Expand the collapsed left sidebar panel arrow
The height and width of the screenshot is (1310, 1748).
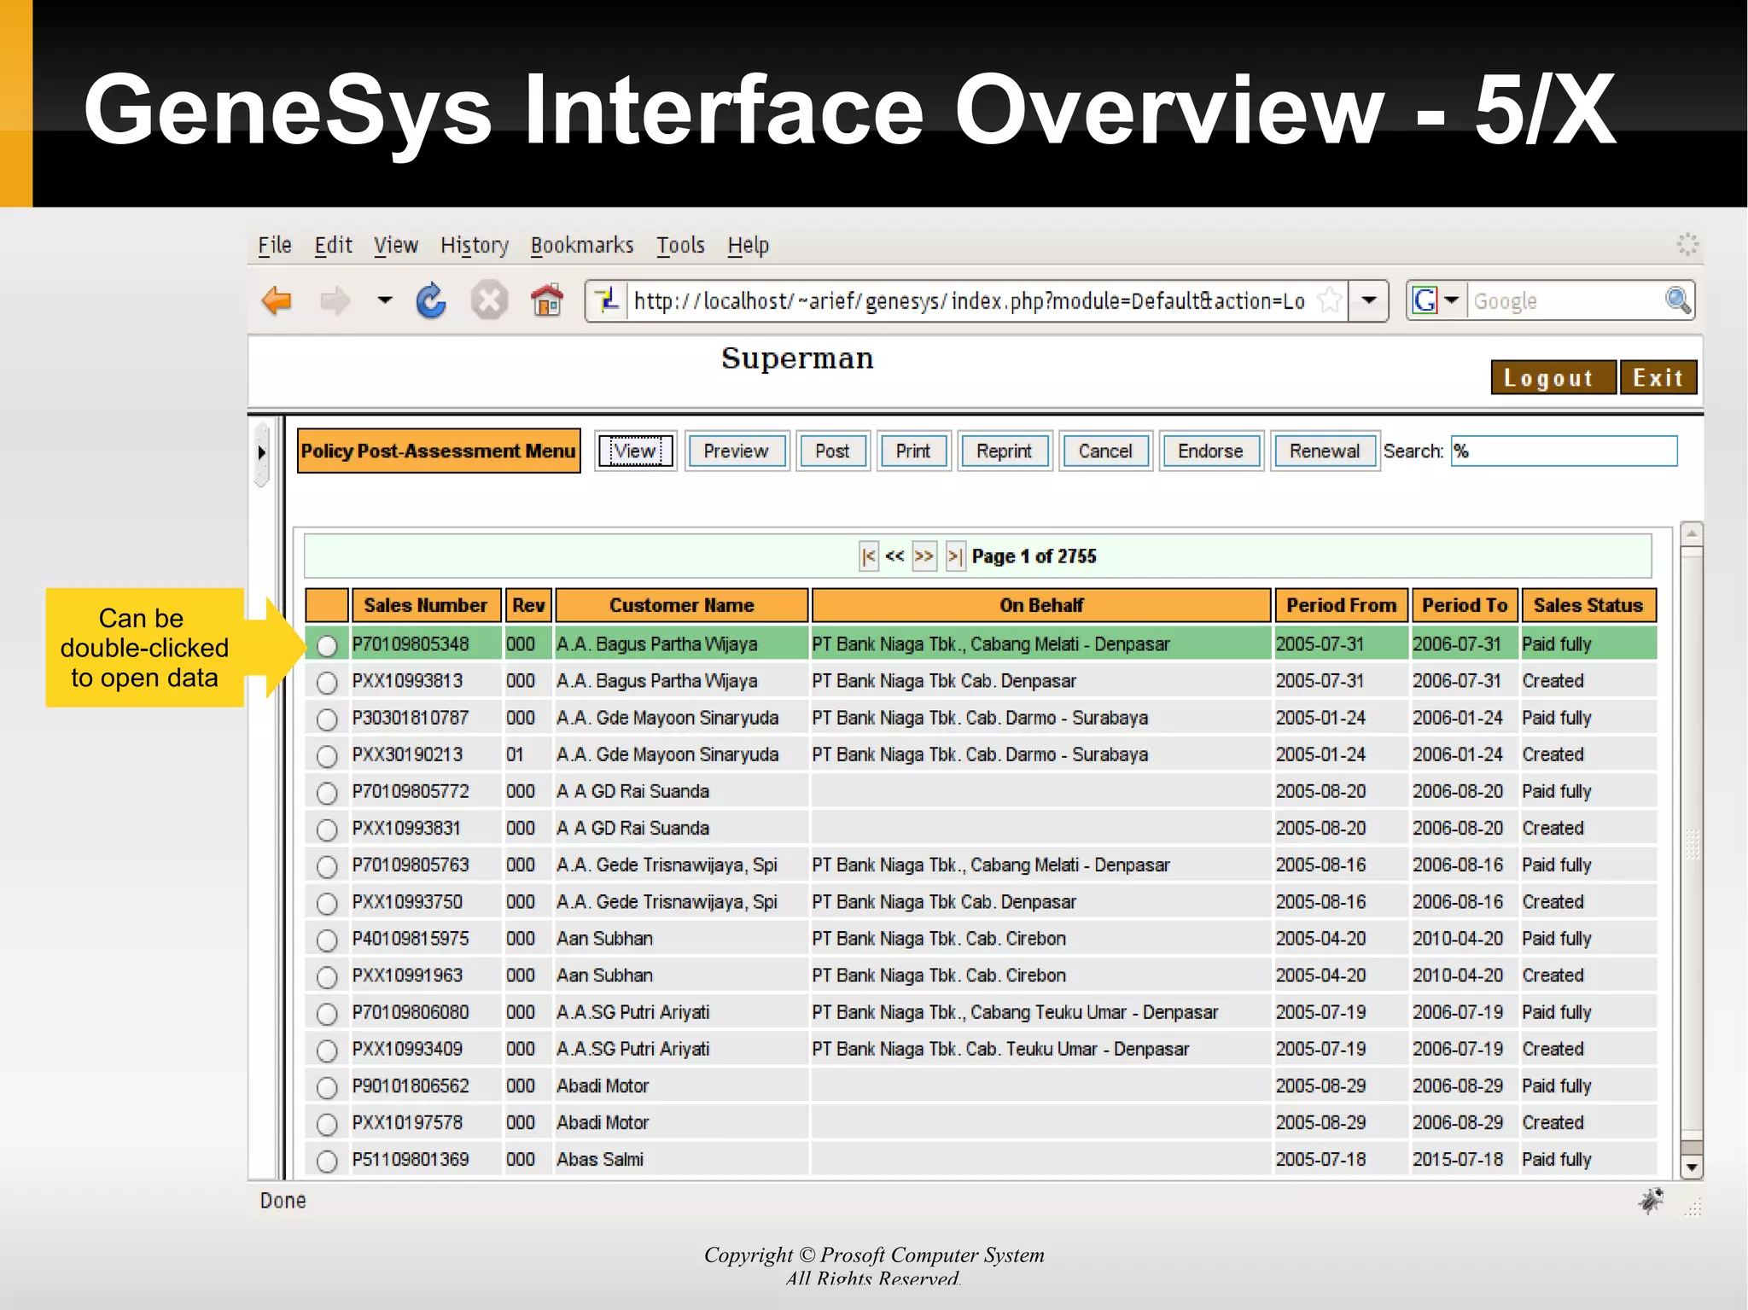(x=262, y=452)
